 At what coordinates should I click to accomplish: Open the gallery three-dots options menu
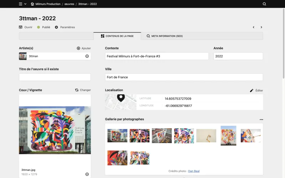[261, 119]
